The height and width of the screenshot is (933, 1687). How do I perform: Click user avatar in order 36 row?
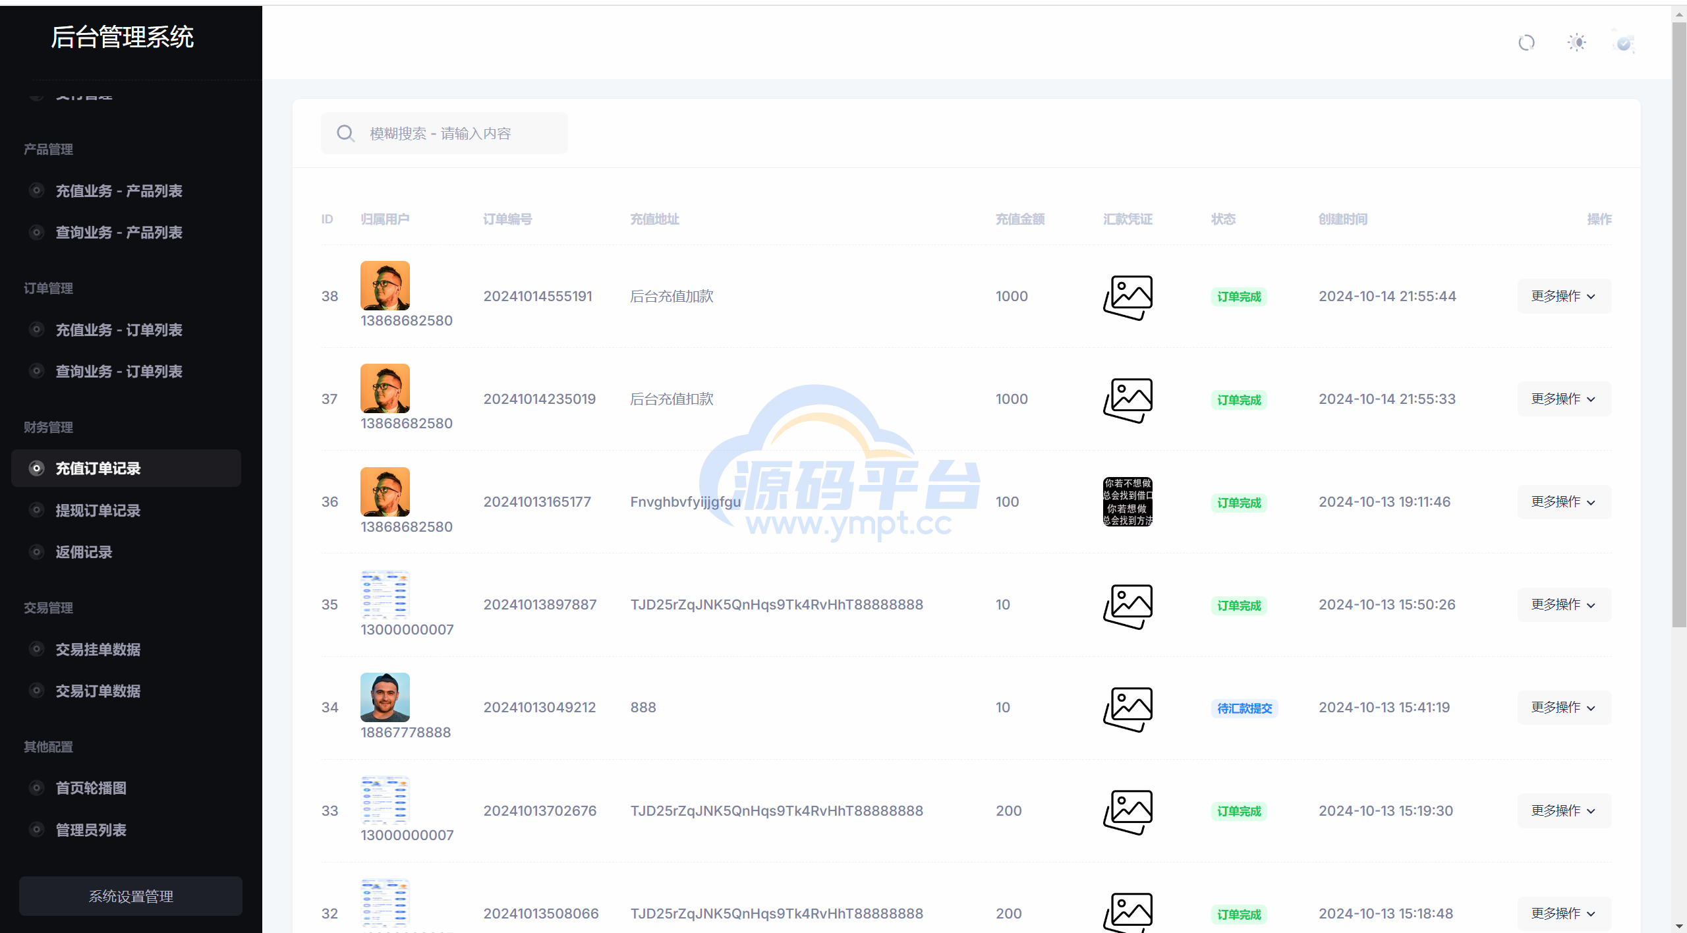(x=385, y=492)
